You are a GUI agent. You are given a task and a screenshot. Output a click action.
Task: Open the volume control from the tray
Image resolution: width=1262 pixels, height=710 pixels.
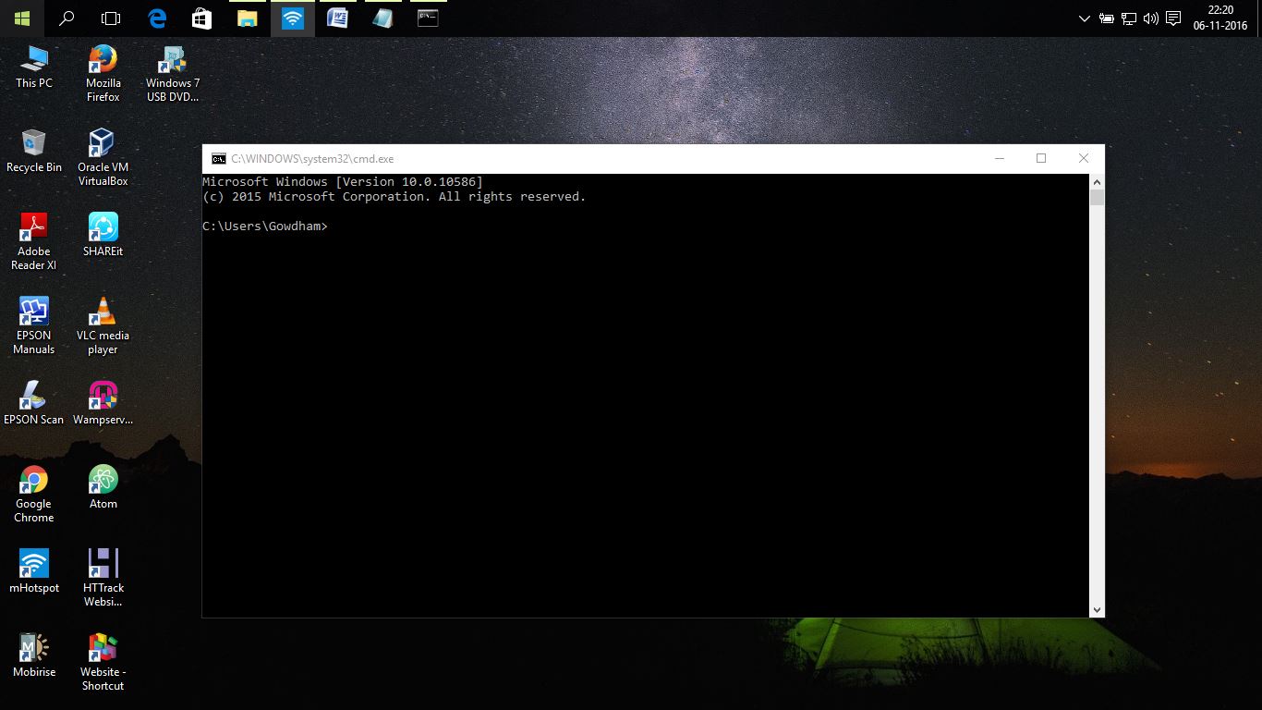coord(1150,18)
